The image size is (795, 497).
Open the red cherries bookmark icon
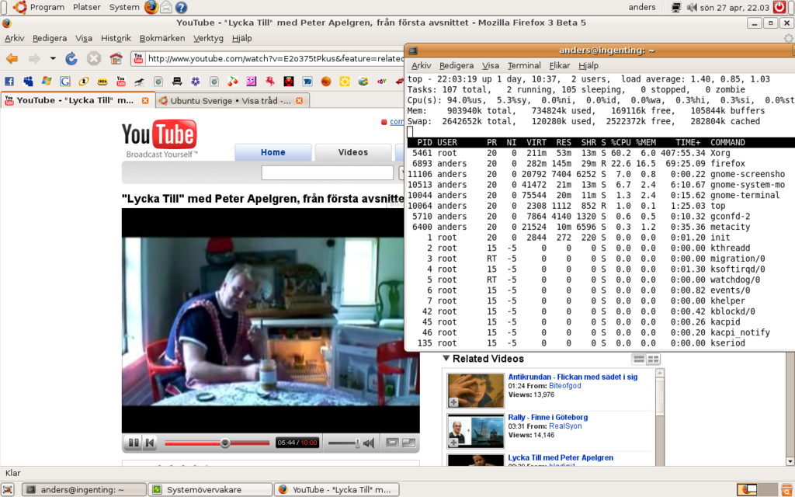coord(233,81)
